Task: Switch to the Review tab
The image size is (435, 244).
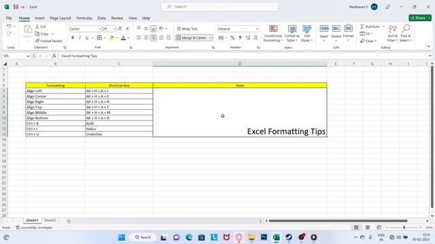Action: pos(117,18)
